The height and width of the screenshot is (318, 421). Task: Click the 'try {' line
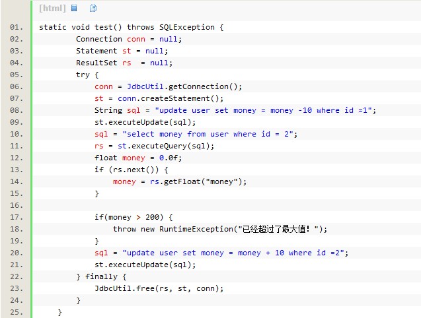tap(87, 75)
